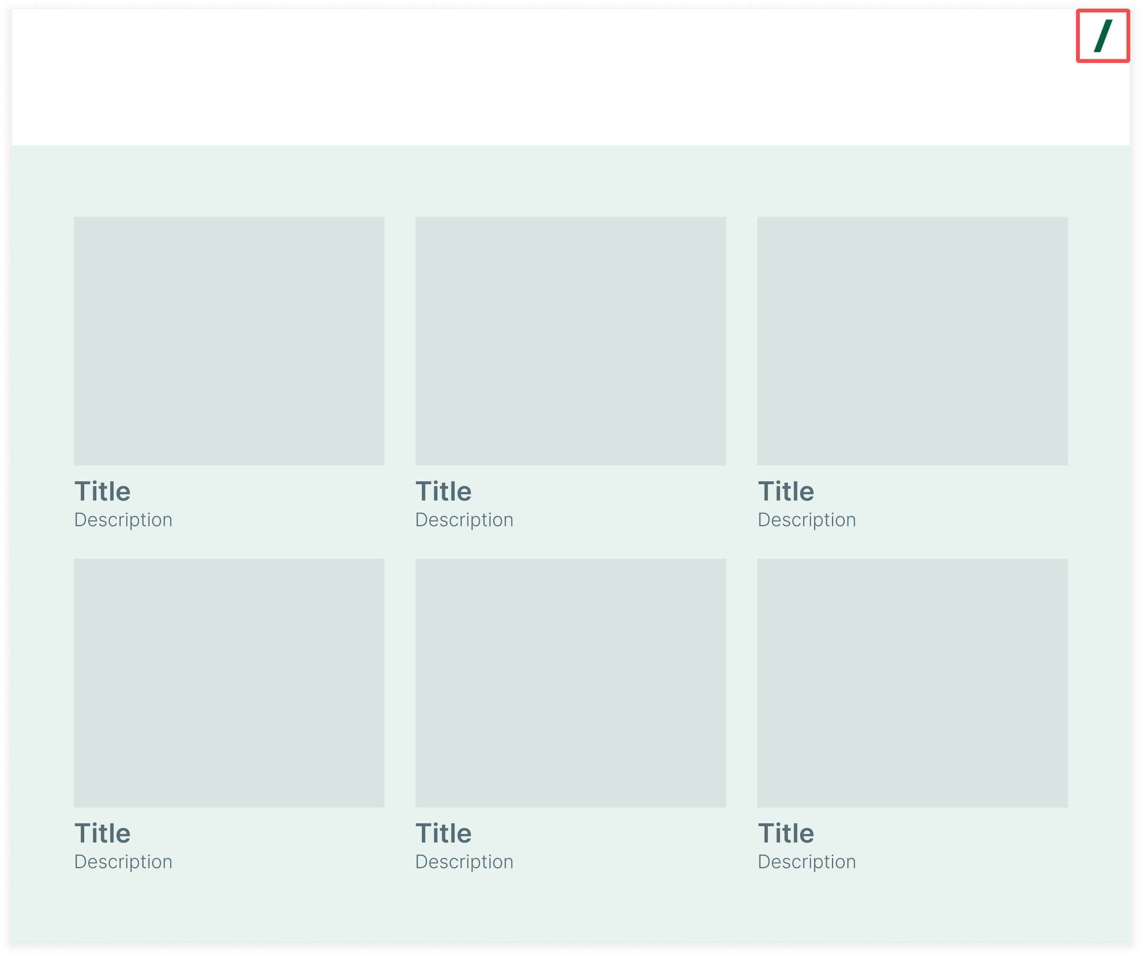Open the Title link of bottom-right card

(x=786, y=833)
